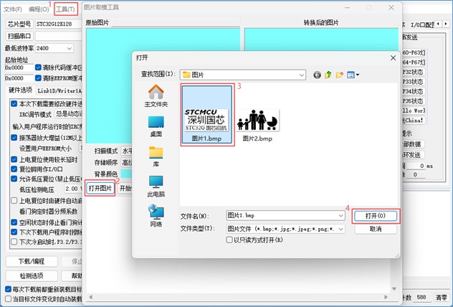Select 此电脑 in the places sidebar

point(156,186)
